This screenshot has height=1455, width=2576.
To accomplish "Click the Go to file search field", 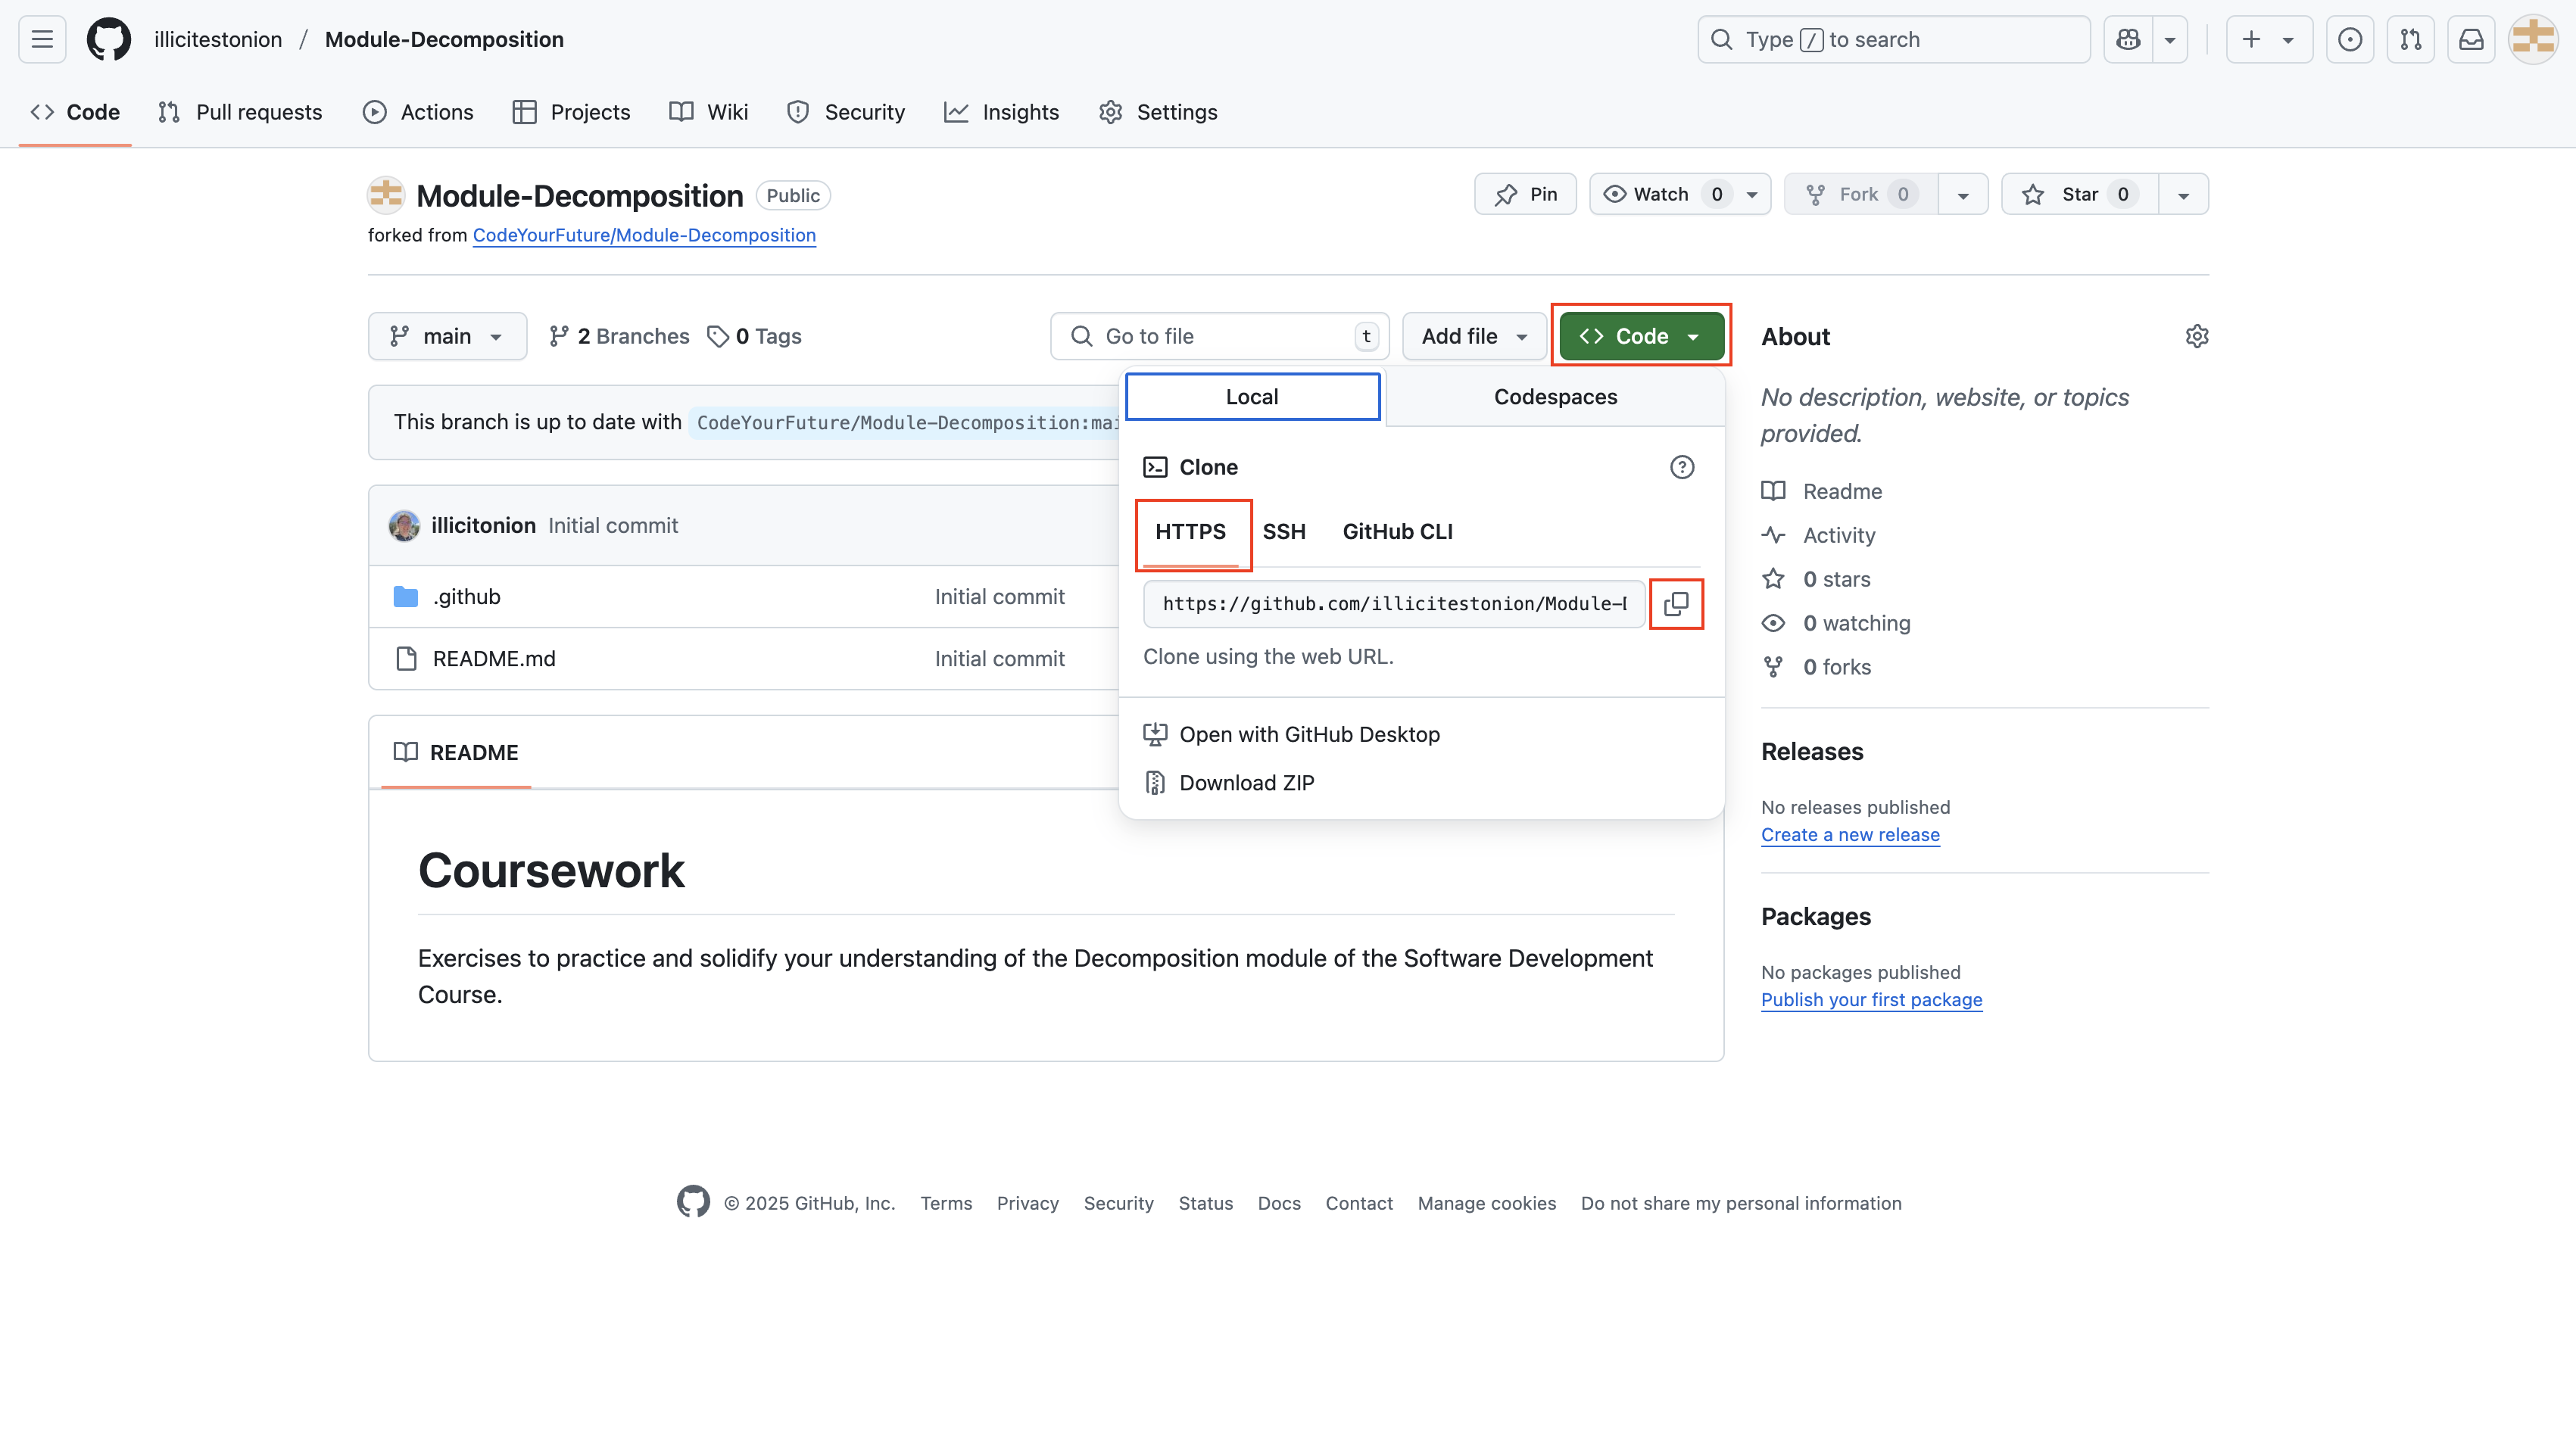I will [x=1218, y=336].
